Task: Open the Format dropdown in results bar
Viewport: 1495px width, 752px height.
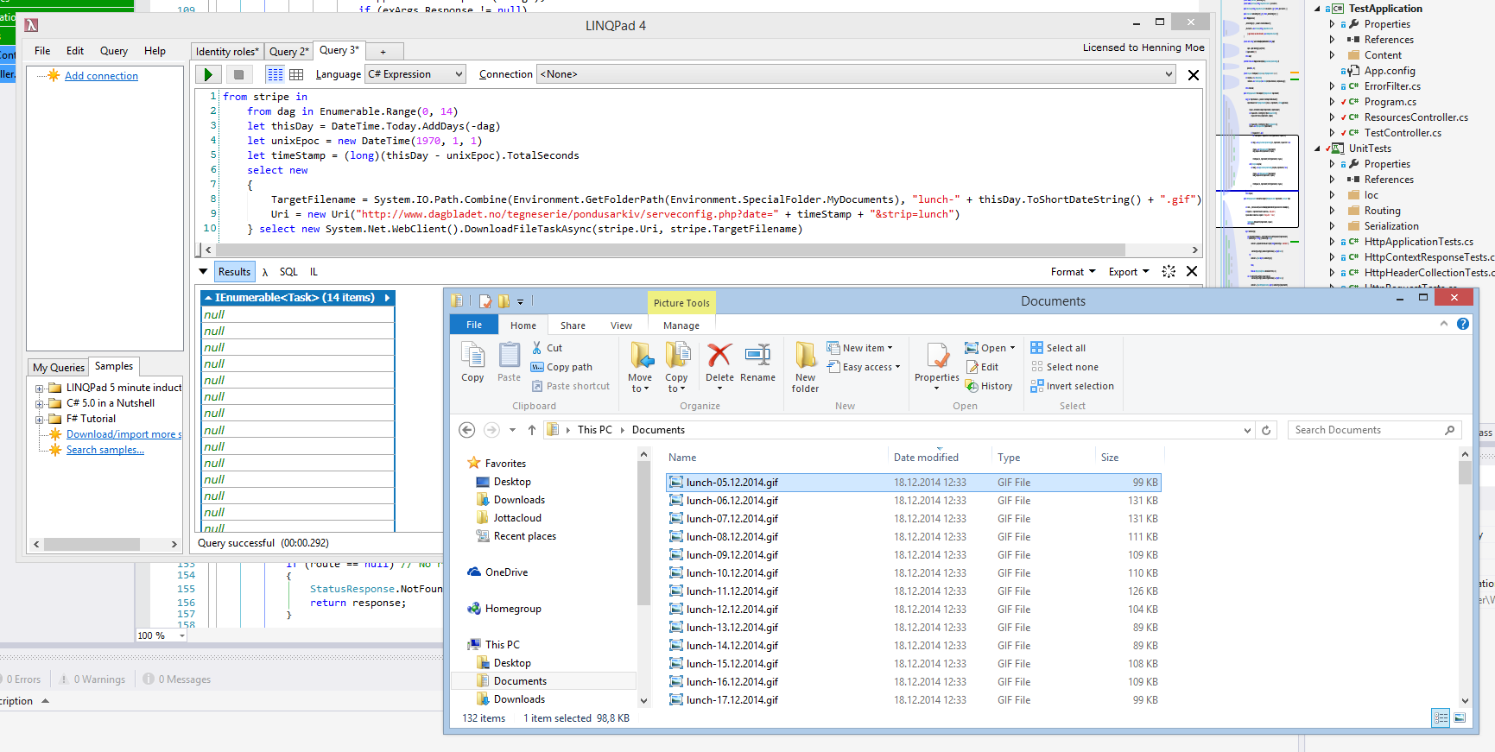Action: click(1073, 272)
